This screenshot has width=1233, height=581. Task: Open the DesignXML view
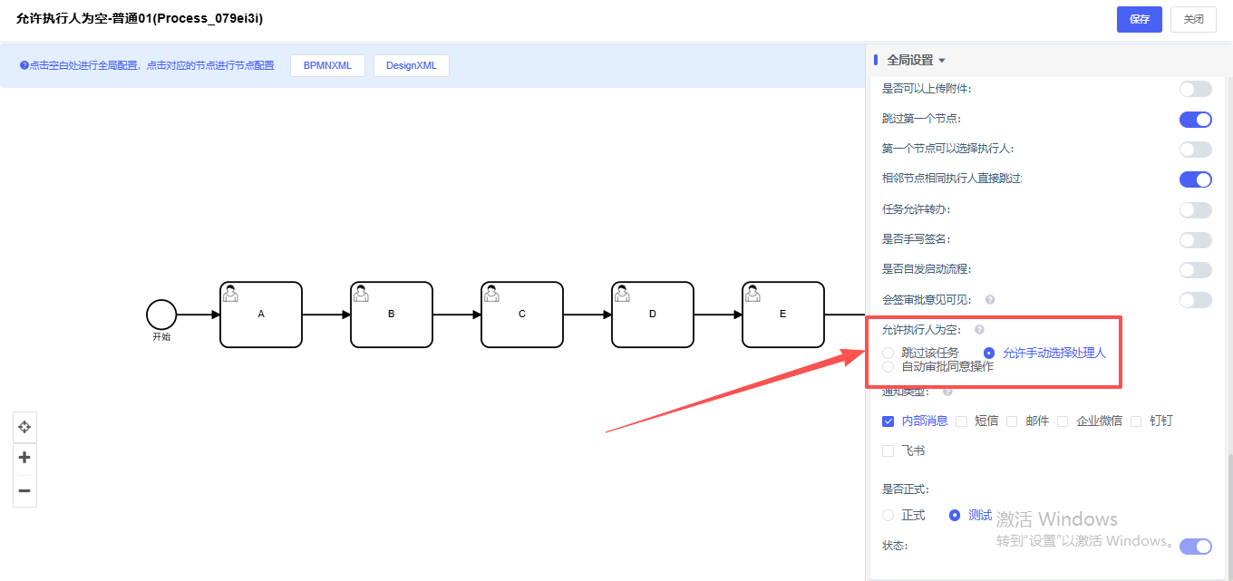[411, 65]
